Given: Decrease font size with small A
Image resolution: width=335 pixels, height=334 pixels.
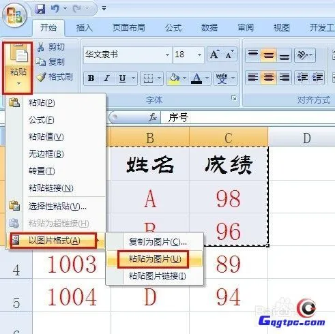Looking at the screenshot, I should click(x=229, y=55).
